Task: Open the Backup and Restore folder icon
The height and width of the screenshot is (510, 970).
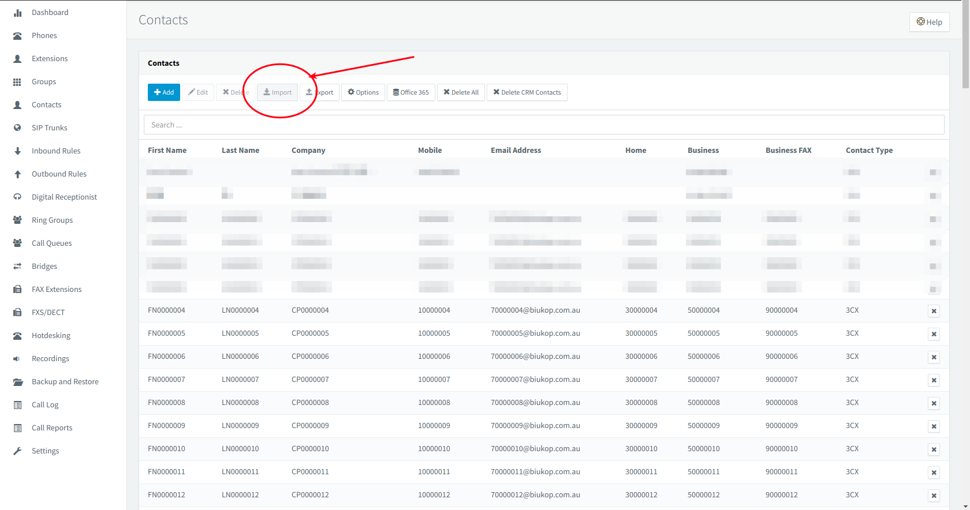Action: pos(17,382)
